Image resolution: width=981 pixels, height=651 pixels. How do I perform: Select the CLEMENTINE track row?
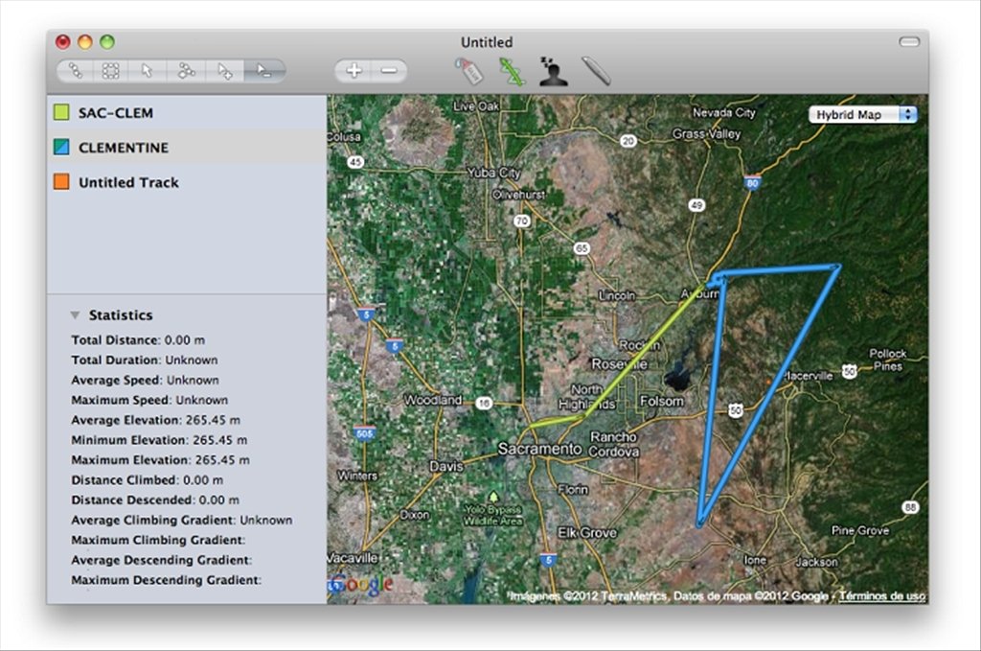coord(187,147)
